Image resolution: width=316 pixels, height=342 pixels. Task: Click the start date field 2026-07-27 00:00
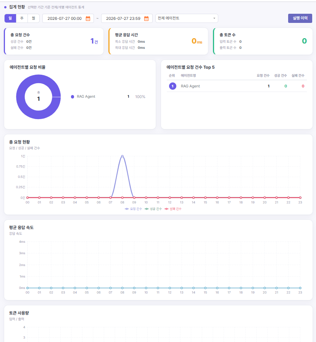[x=68, y=18]
